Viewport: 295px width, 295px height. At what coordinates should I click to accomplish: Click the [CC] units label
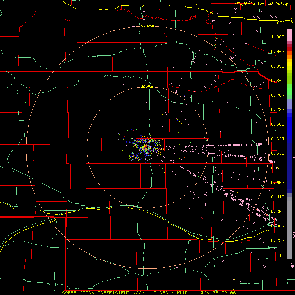(280, 23)
